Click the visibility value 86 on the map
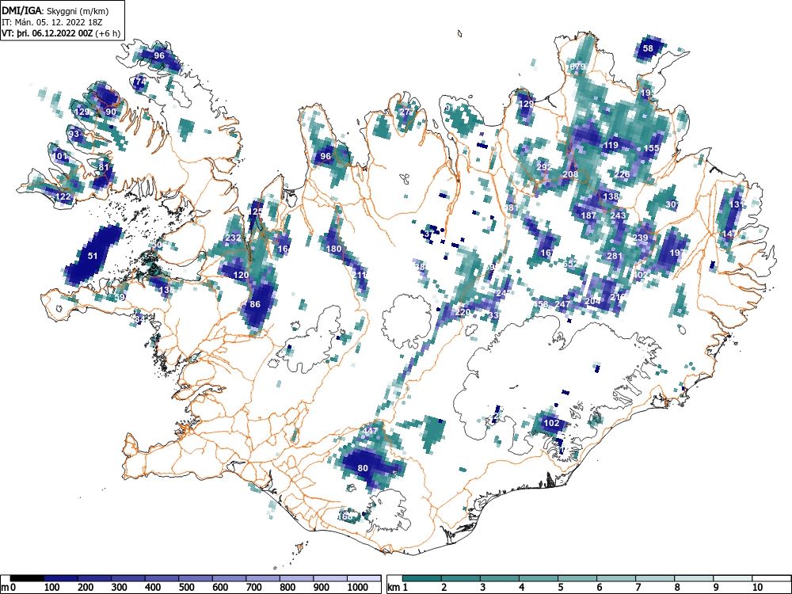792x594 pixels. click(x=255, y=304)
